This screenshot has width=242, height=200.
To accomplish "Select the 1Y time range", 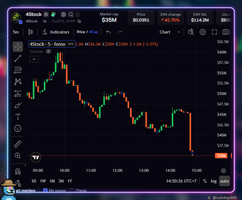I will coord(70,181).
